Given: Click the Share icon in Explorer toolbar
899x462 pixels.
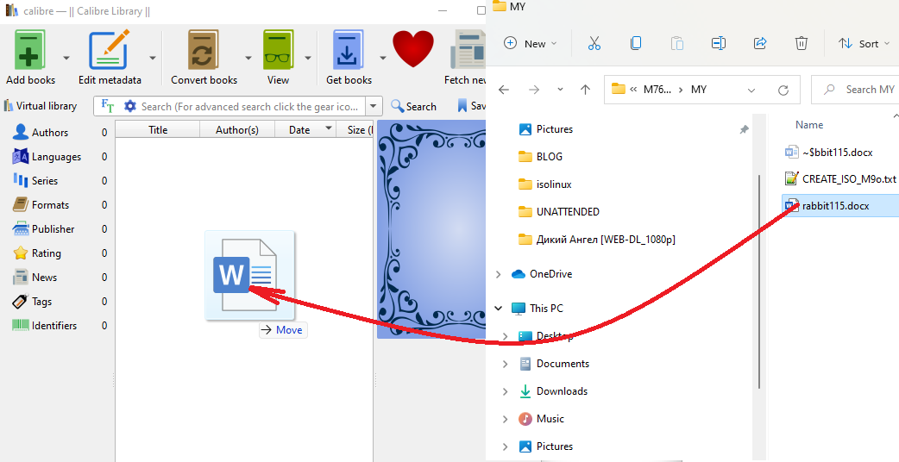Looking at the screenshot, I should click(x=760, y=43).
